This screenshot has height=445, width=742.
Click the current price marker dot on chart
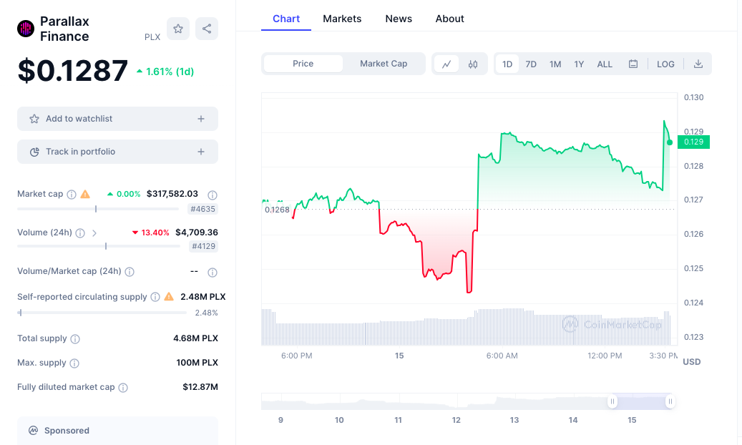670,142
